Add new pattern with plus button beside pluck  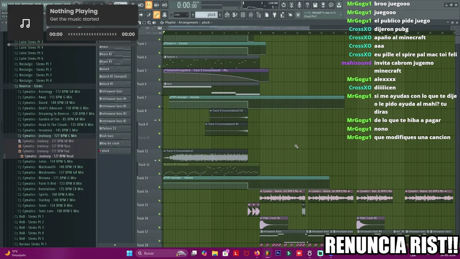click(220, 15)
